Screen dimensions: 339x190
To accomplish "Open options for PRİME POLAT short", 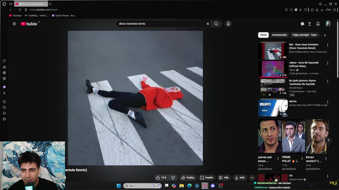I will point(302,159).
